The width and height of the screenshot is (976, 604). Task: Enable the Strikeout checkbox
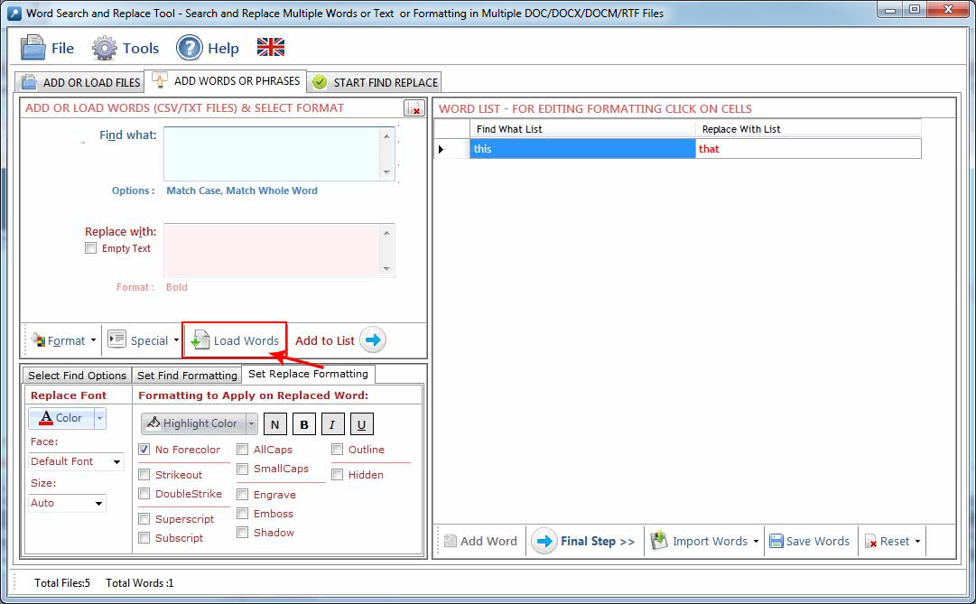click(x=144, y=475)
